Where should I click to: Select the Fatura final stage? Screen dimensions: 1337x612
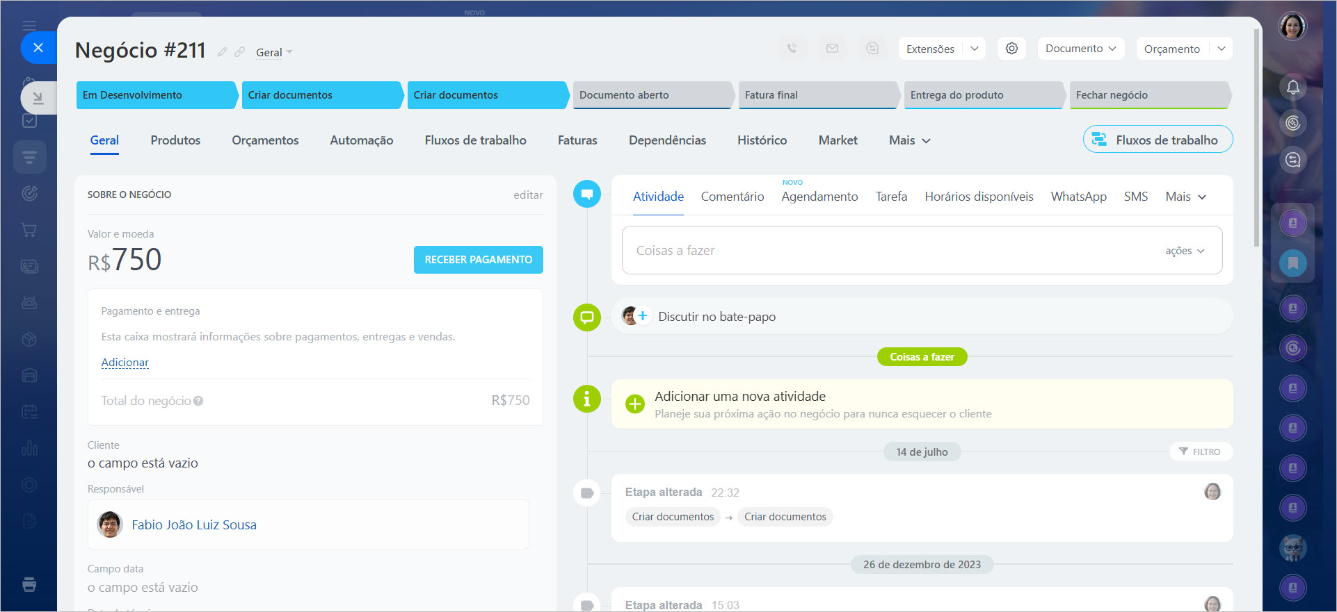pos(819,95)
